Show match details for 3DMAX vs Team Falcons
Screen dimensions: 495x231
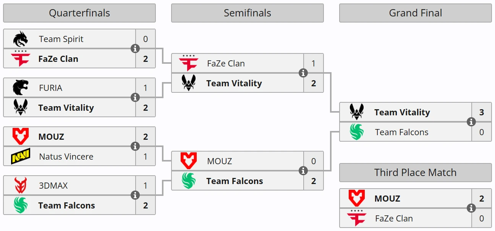point(135,195)
